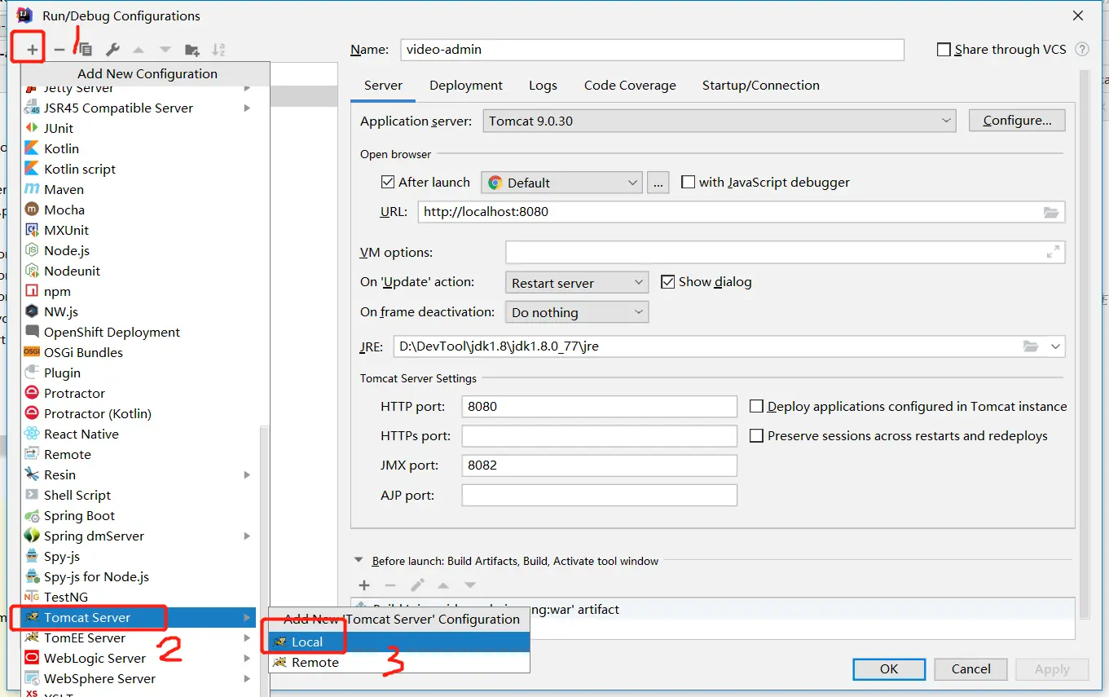1109x697 pixels.
Task: Open the Code Coverage tab
Action: click(630, 85)
